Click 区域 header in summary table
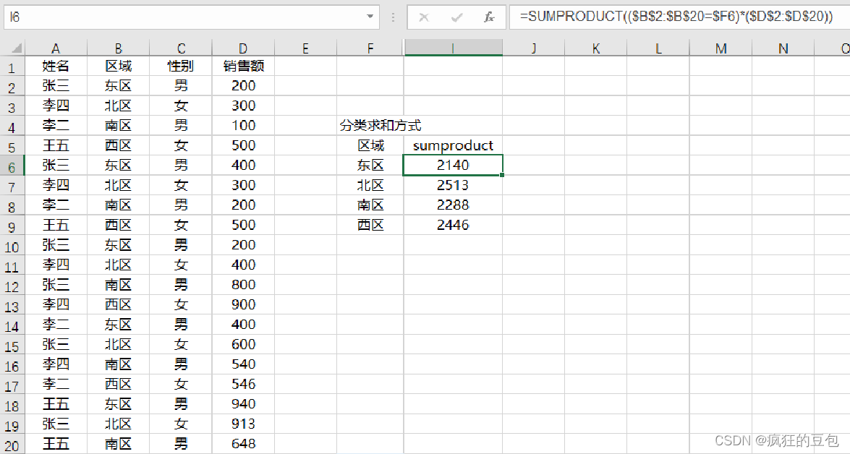 tap(370, 145)
